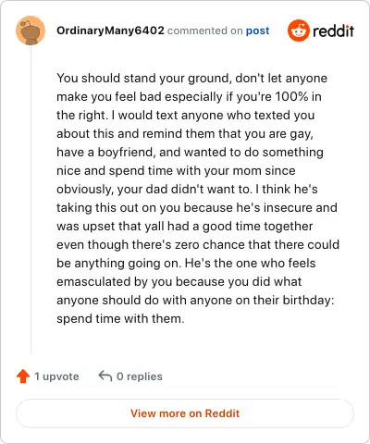The height and width of the screenshot is (444, 370).
Task: Click the reddit wordmark text logo
Action: coord(333,31)
